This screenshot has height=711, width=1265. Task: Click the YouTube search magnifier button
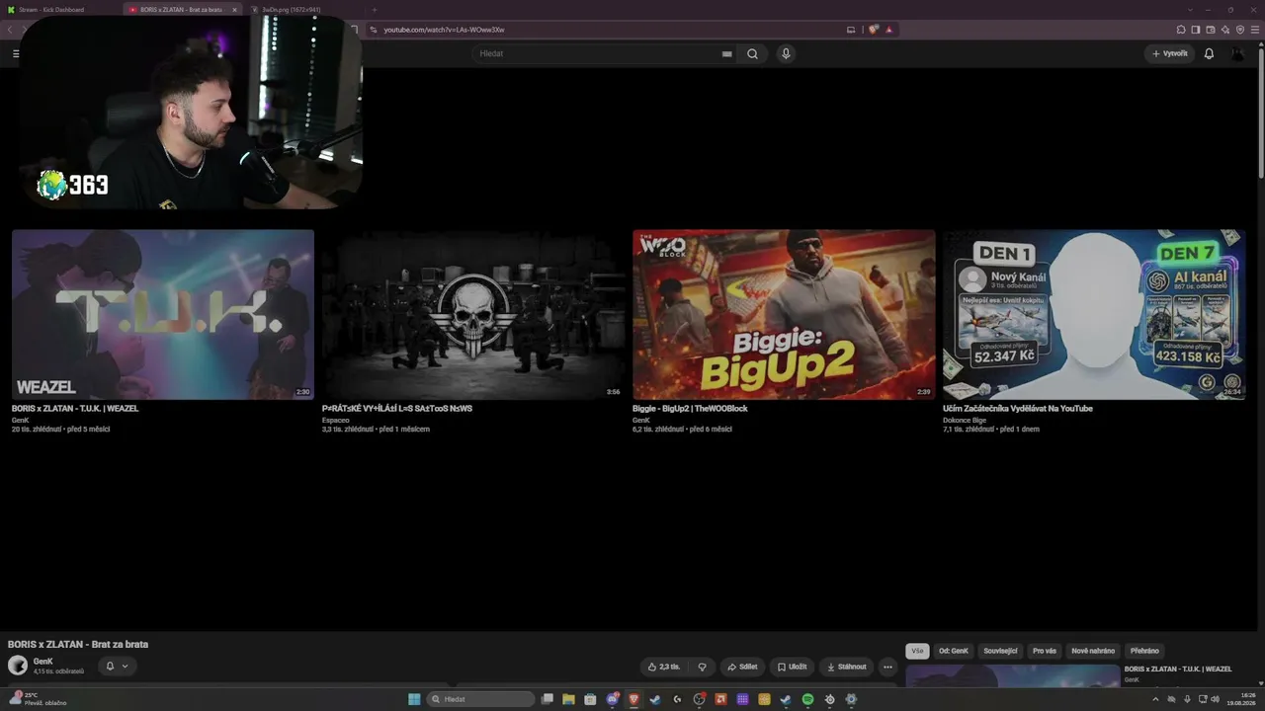pyautogui.click(x=752, y=53)
